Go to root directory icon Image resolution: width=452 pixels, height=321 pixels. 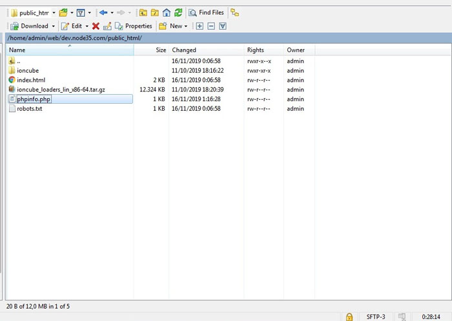pos(155,13)
